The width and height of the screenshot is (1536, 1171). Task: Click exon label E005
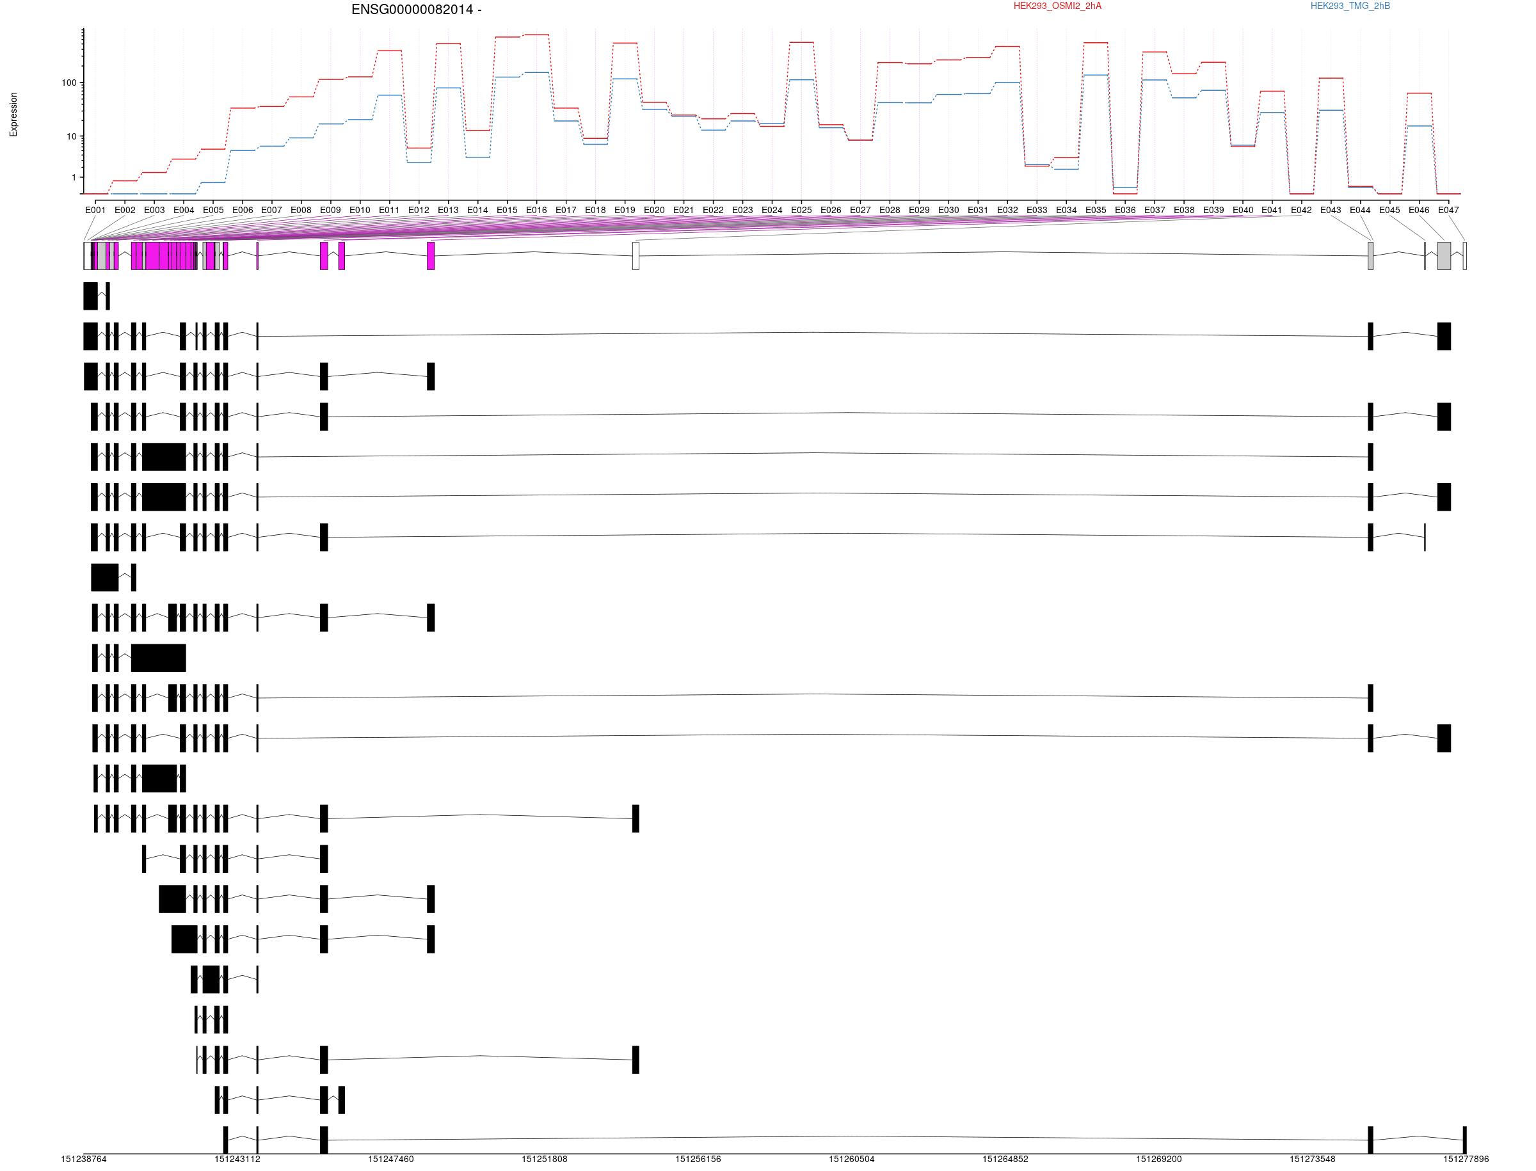(x=213, y=210)
